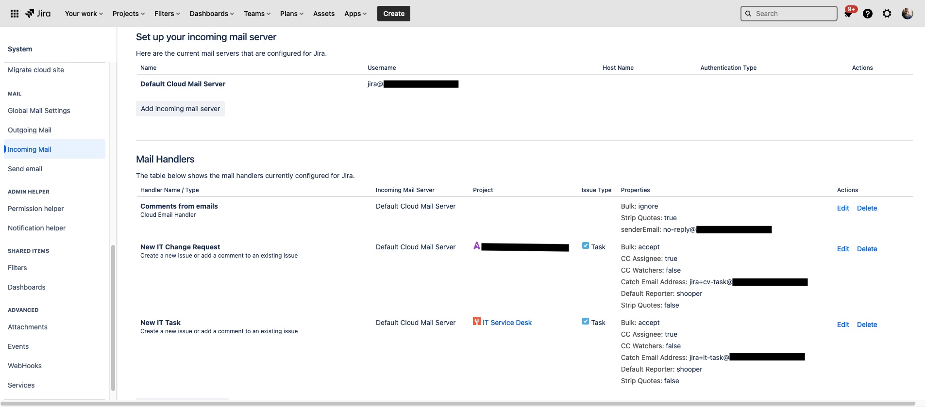This screenshot has height=407, width=925.
Task: Open the notifications bell icon
Action: [848, 14]
